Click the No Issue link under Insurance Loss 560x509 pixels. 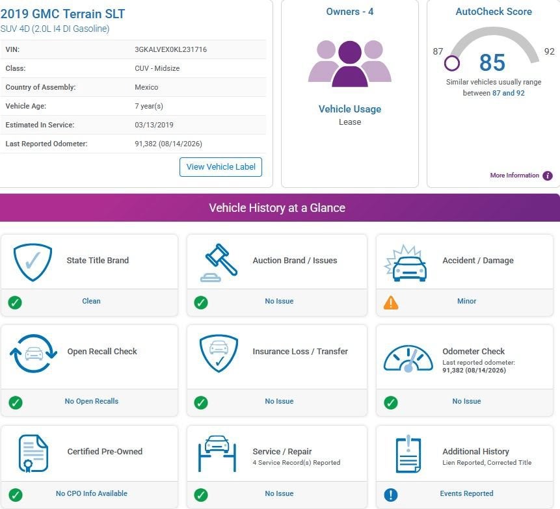(279, 401)
